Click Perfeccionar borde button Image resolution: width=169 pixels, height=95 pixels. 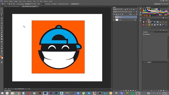coord(75,4)
